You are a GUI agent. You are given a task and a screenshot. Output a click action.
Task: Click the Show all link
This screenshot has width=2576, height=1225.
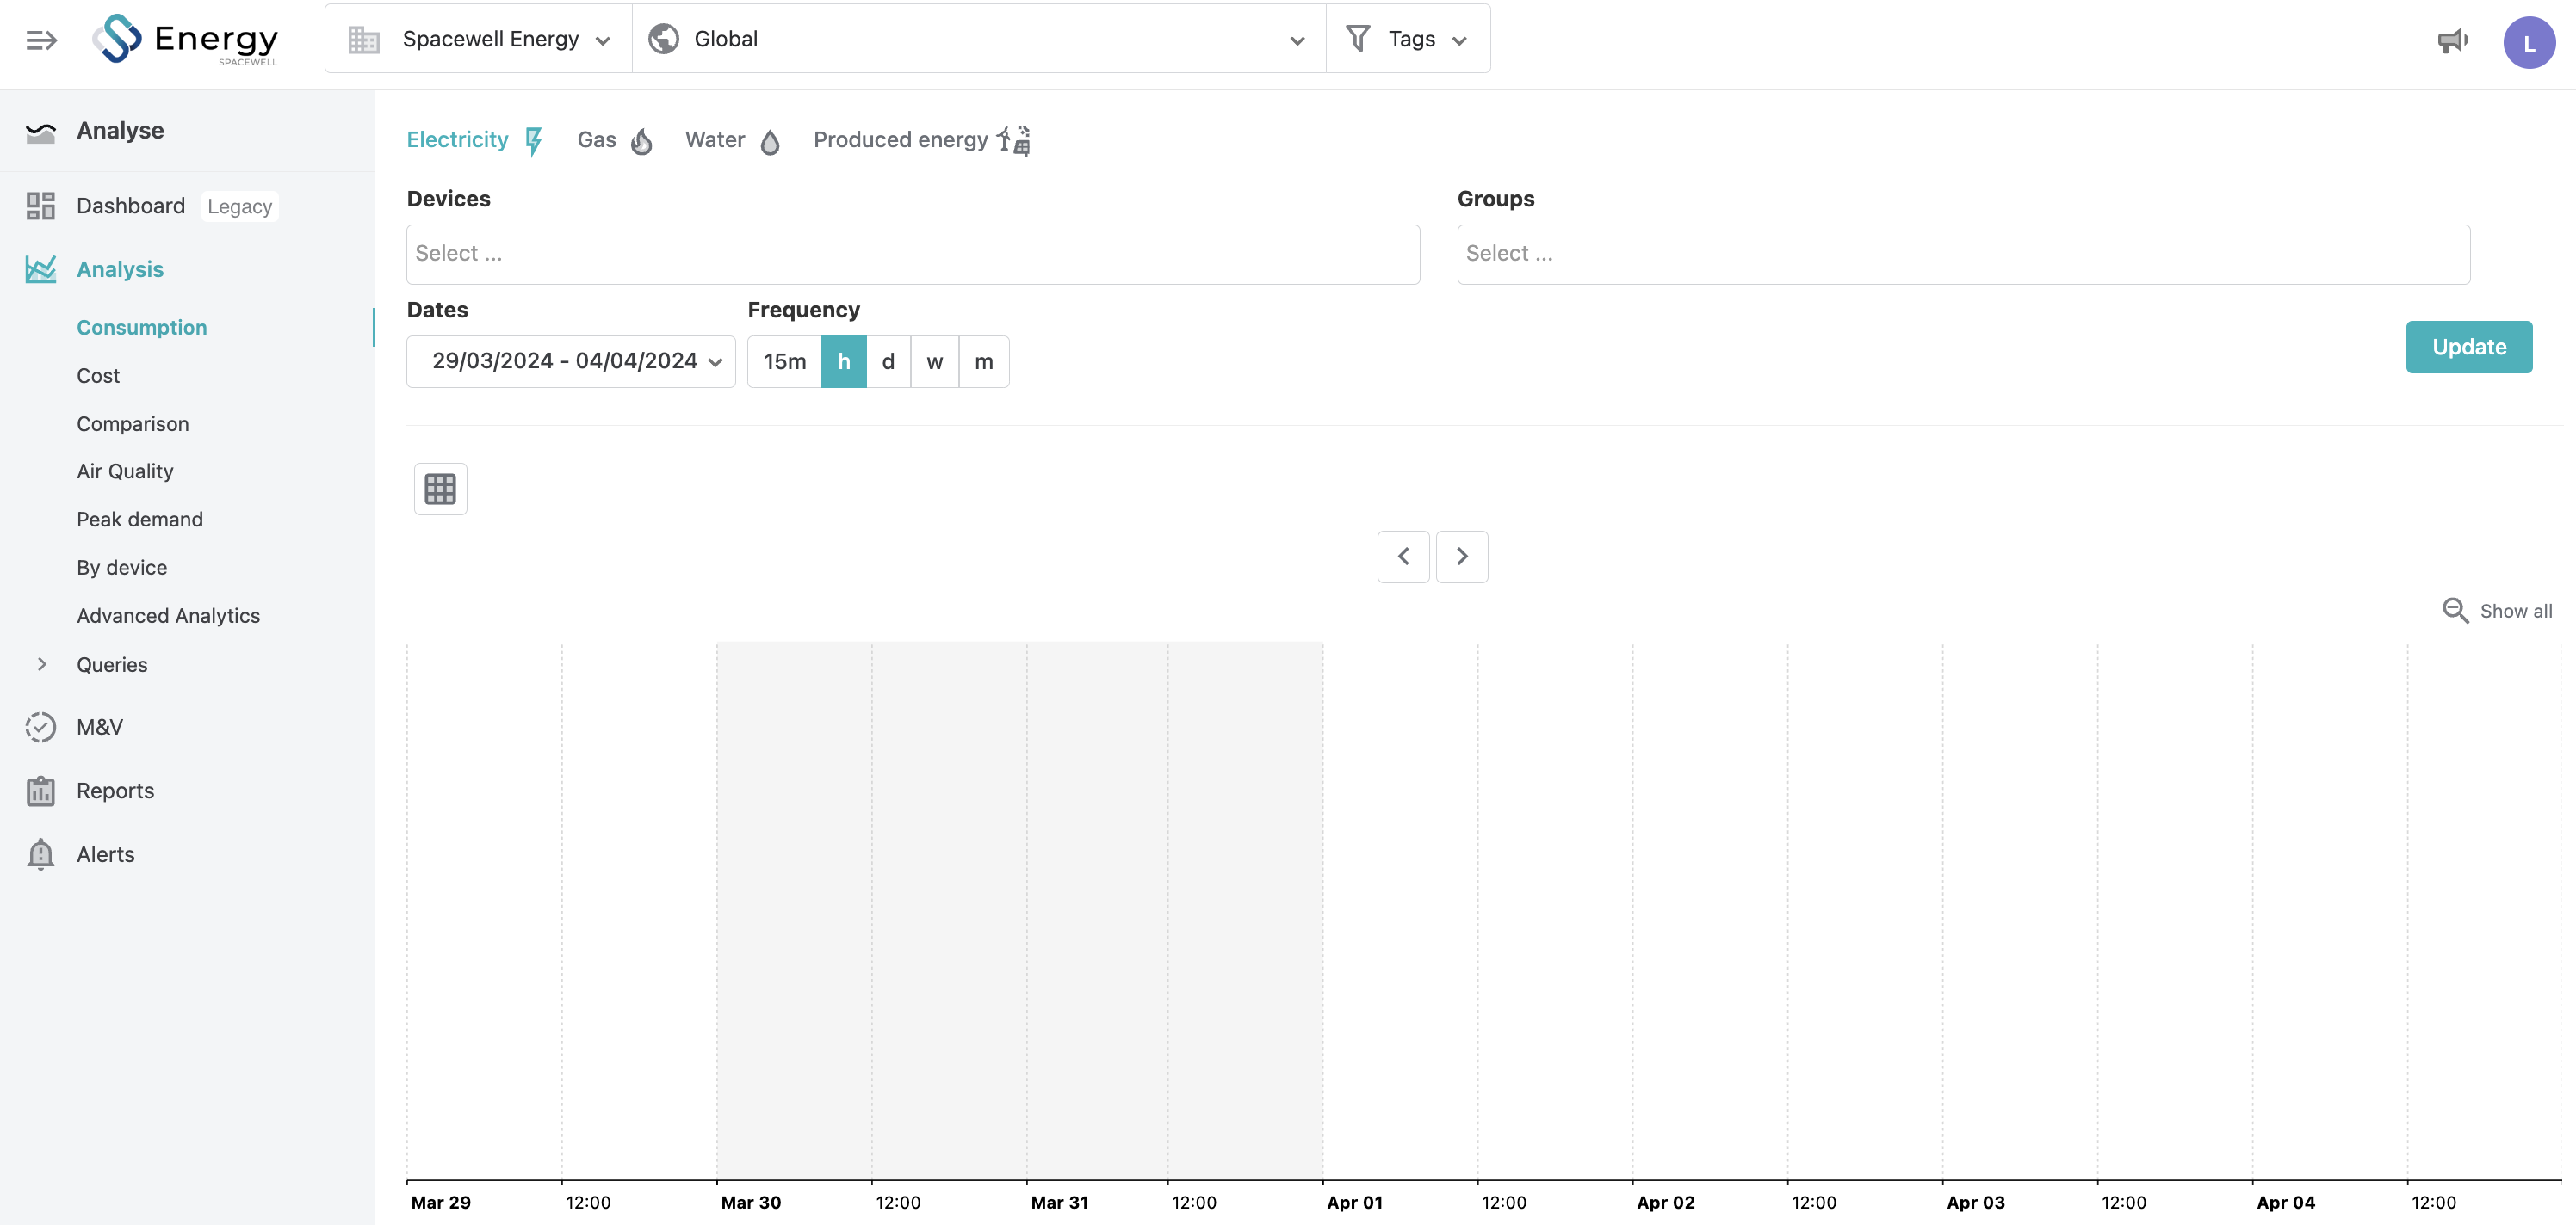tap(2516, 612)
